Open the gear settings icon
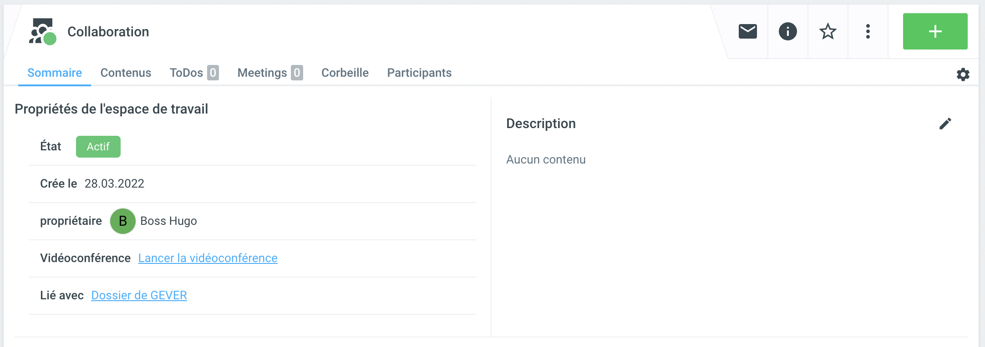Viewport: 985px width, 347px height. click(963, 74)
